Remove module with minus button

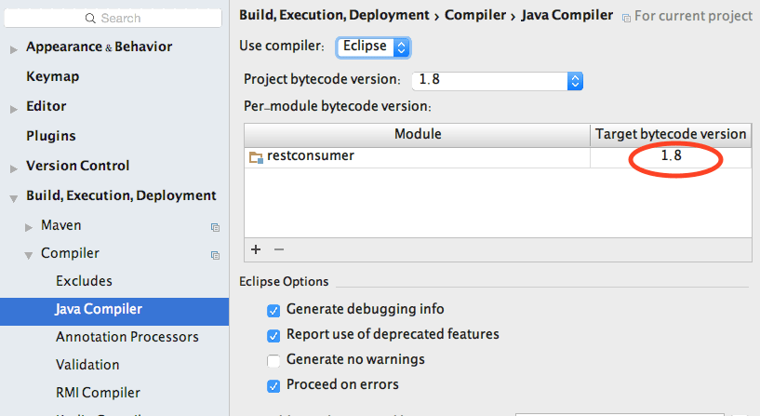click(279, 249)
